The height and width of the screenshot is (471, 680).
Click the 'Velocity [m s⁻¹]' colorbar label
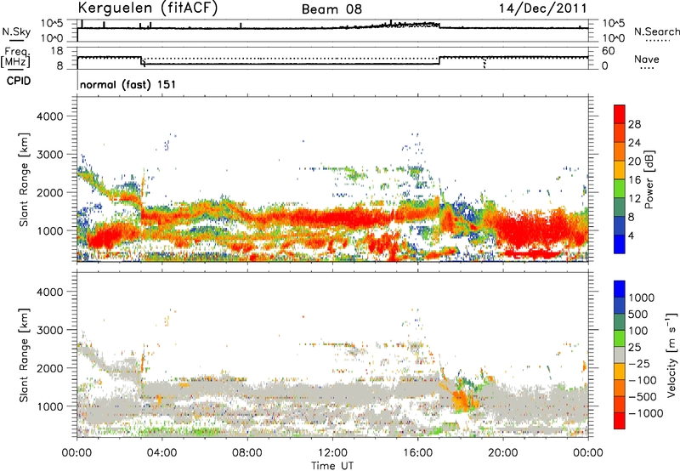point(671,355)
